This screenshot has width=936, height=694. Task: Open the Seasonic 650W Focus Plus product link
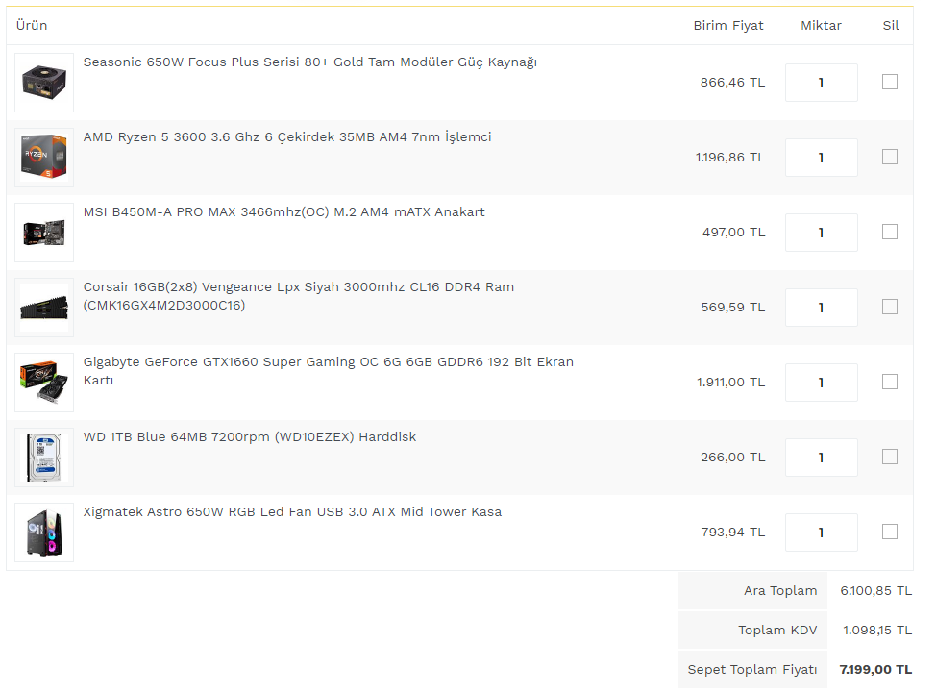(309, 62)
